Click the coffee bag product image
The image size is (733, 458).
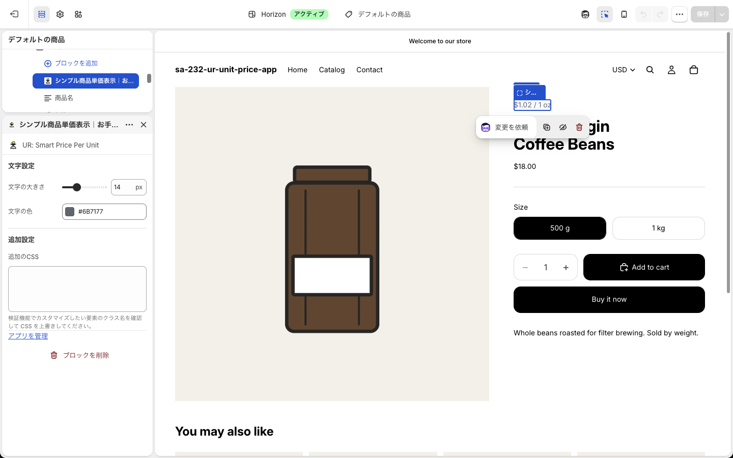pos(332,244)
